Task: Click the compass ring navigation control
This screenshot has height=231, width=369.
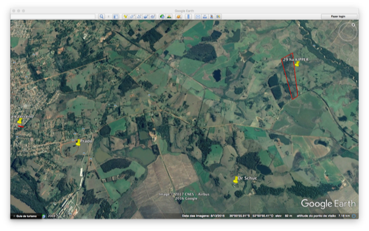Action: click(x=347, y=33)
